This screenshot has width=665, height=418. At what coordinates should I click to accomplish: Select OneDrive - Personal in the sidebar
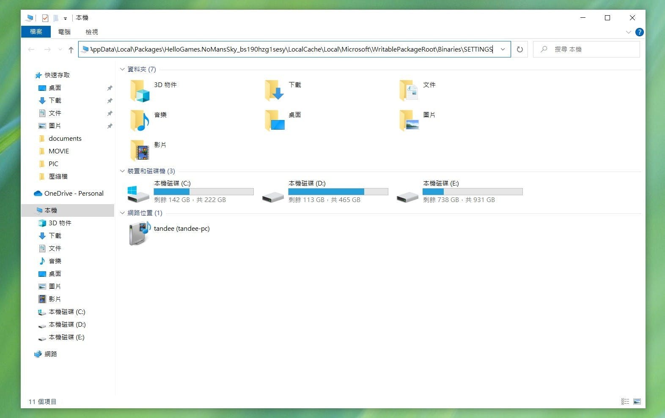click(74, 193)
